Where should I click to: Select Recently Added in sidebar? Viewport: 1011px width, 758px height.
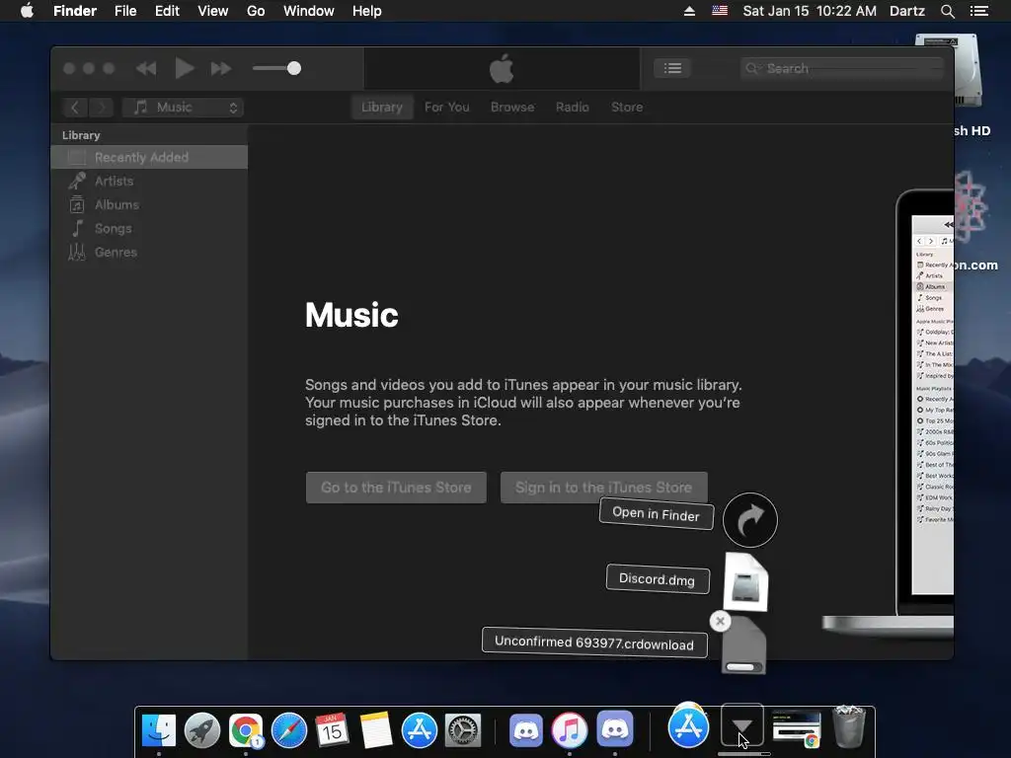point(149,157)
